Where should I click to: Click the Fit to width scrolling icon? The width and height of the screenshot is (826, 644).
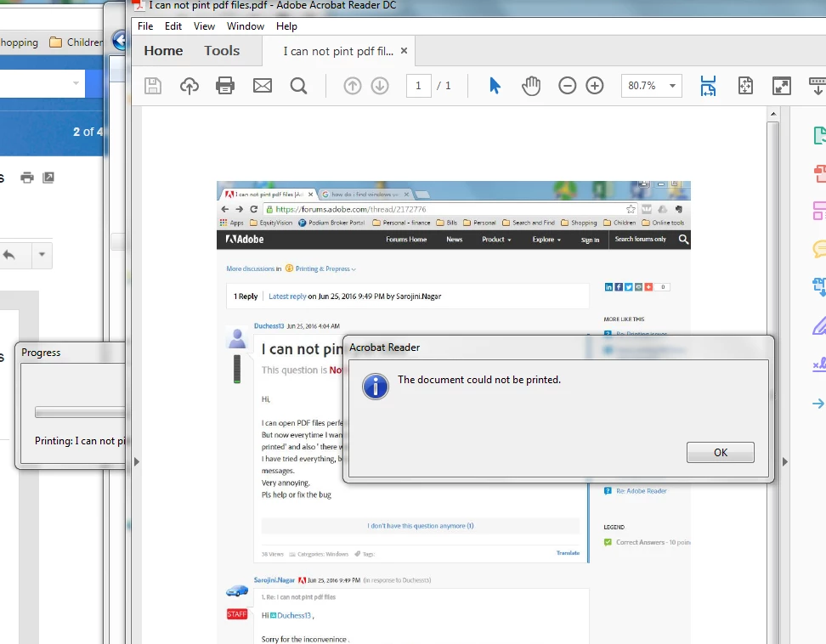[708, 86]
